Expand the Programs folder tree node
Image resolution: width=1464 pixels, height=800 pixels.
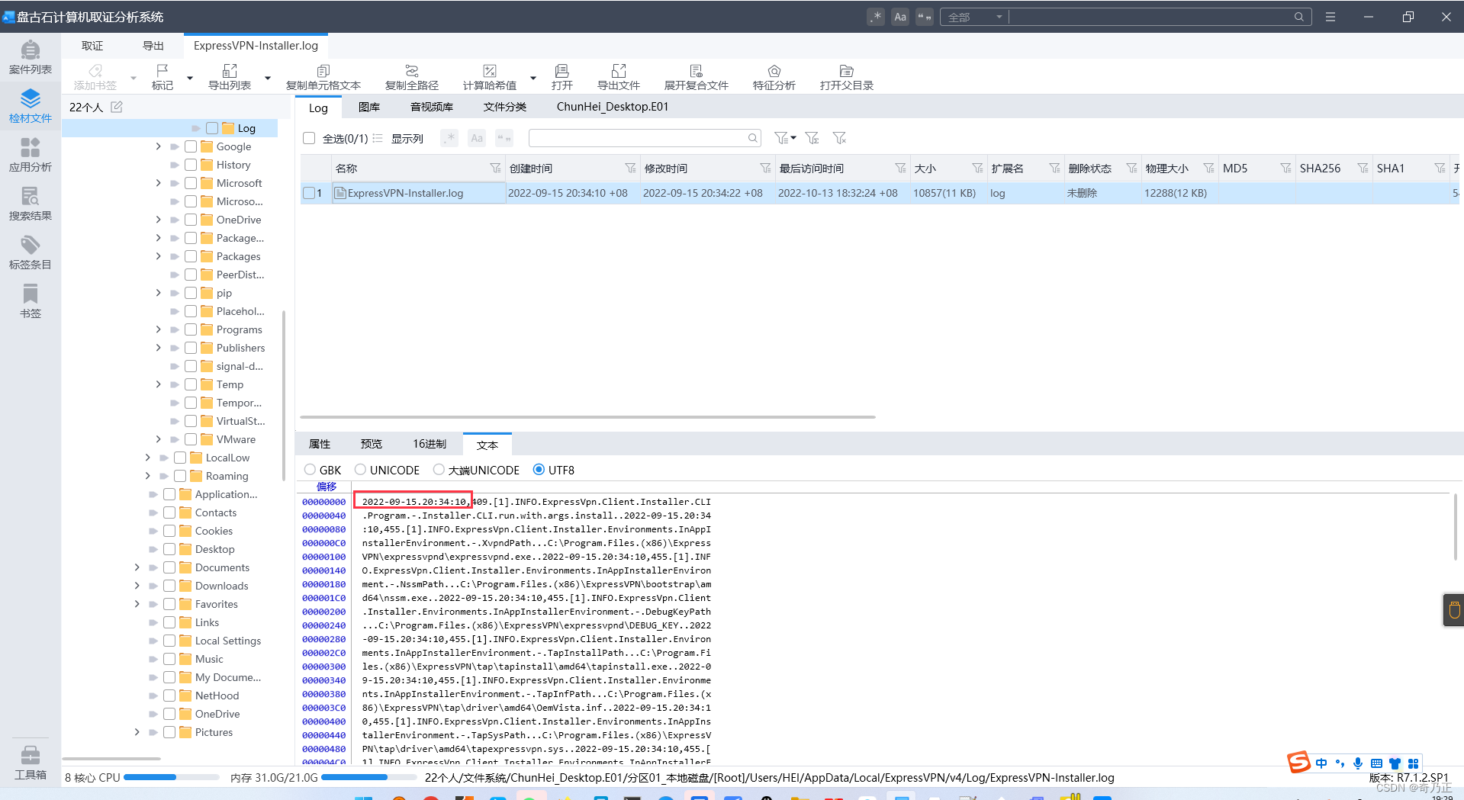coord(158,329)
